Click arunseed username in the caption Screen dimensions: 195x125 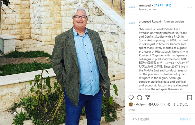145,21
